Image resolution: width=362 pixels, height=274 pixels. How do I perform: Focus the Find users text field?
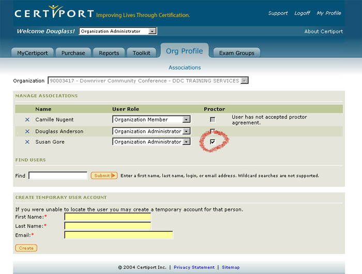58,175
